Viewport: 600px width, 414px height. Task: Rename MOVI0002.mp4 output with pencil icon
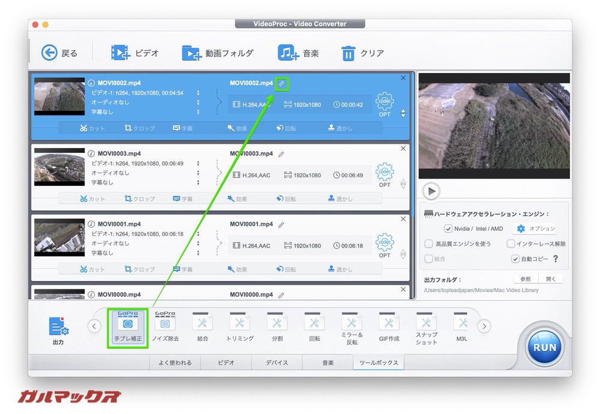281,83
